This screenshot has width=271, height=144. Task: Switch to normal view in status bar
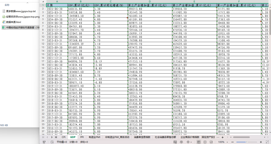(199, 142)
